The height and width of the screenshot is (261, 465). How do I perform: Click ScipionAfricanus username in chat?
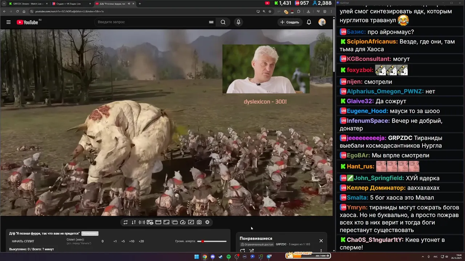point(372,42)
